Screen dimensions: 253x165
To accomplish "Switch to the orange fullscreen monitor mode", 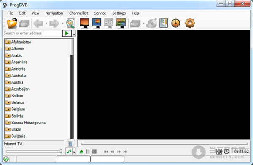I will pyautogui.click(x=84, y=23).
